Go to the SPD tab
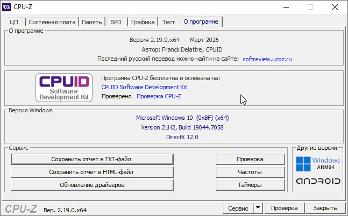This screenshot has width=348, height=216. click(x=116, y=22)
